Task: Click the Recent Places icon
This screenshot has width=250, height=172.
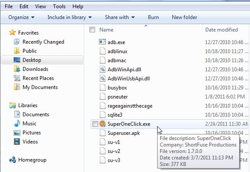Action: [17, 78]
